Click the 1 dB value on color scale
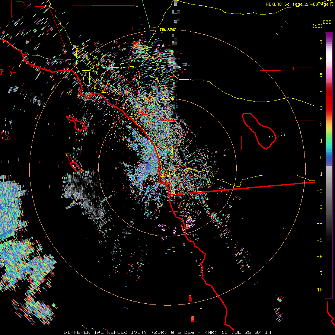This screenshot has width=335, height=335. tap(321, 141)
